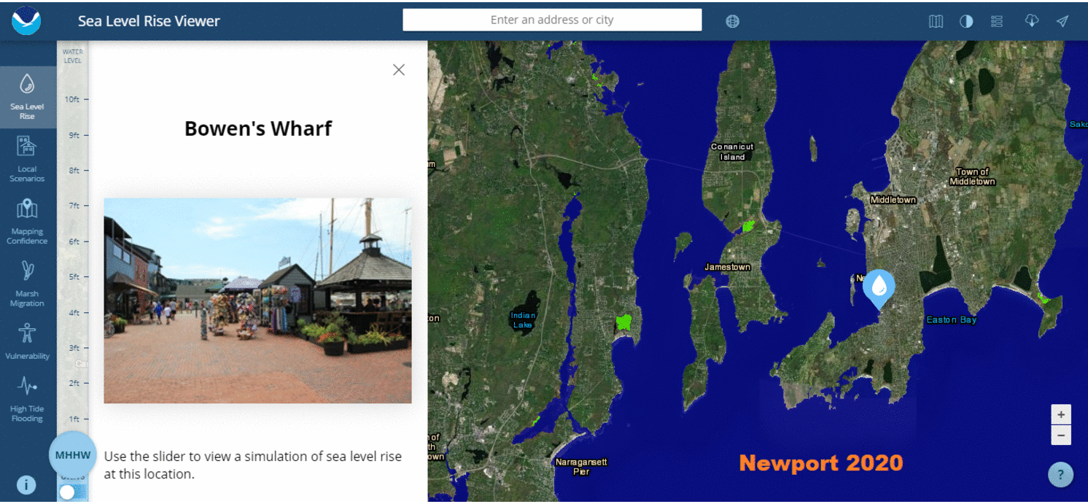Open the Local Scenarios panel
Screen dimensions: 1088x504
pos(27,157)
